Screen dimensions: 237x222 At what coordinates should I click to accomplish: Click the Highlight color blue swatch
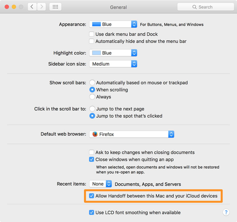point(97,53)
